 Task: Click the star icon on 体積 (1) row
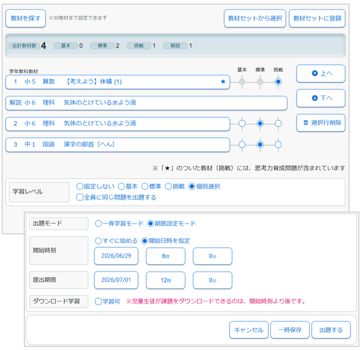coord(223,82)
